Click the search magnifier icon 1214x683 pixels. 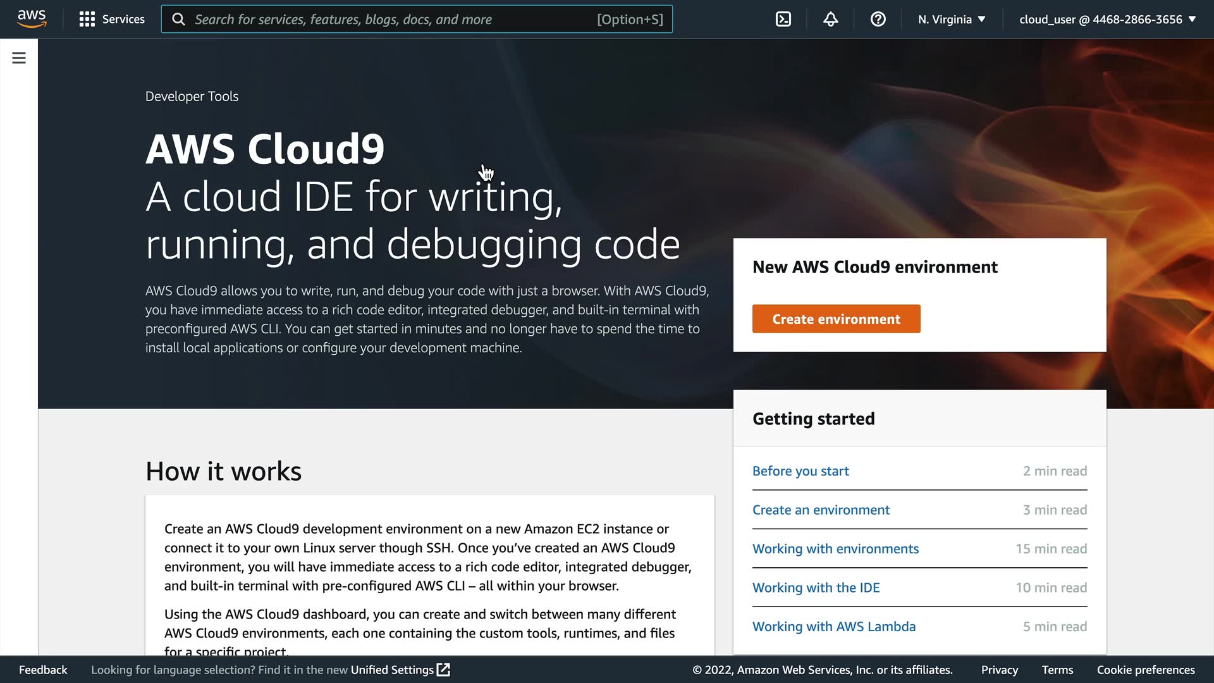[x=179, y=19]
